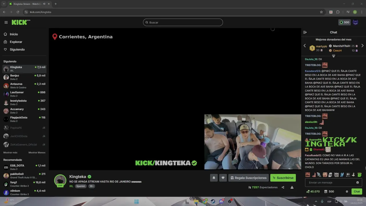Image resolution: width=366 pixels, height=206 pixels.
Task: Open the emoji picker in the message box
Action: (x=357, y=183)
